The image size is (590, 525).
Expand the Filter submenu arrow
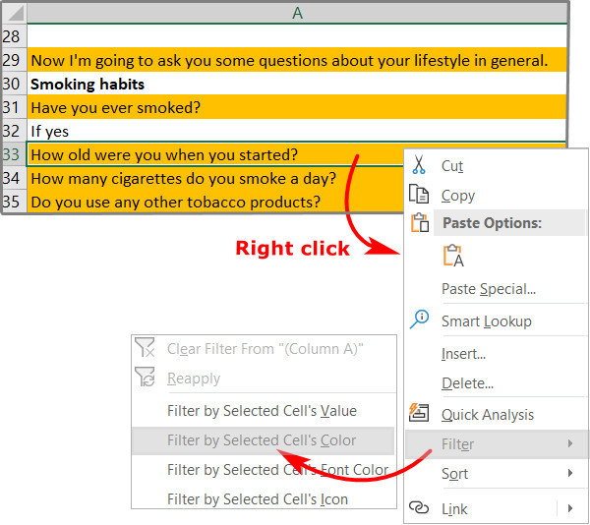(570, 444)
